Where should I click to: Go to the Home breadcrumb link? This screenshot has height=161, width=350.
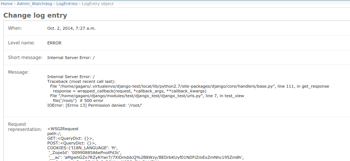[x=7, y=4]
